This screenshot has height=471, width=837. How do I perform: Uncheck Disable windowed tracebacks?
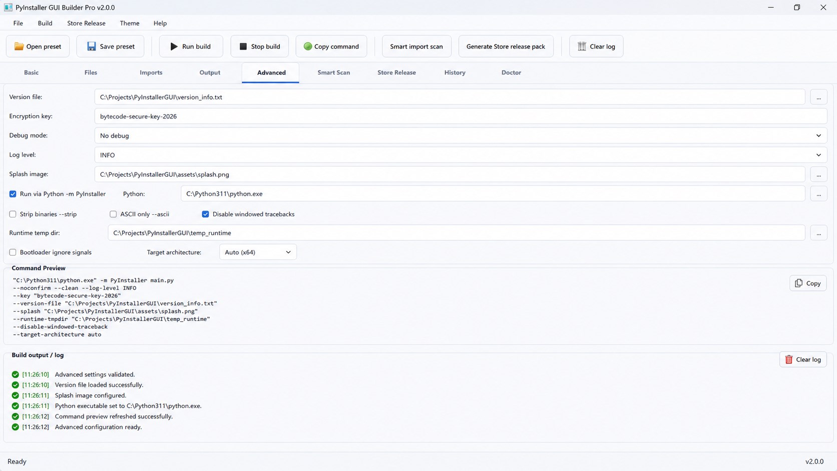tap(205, 214)
